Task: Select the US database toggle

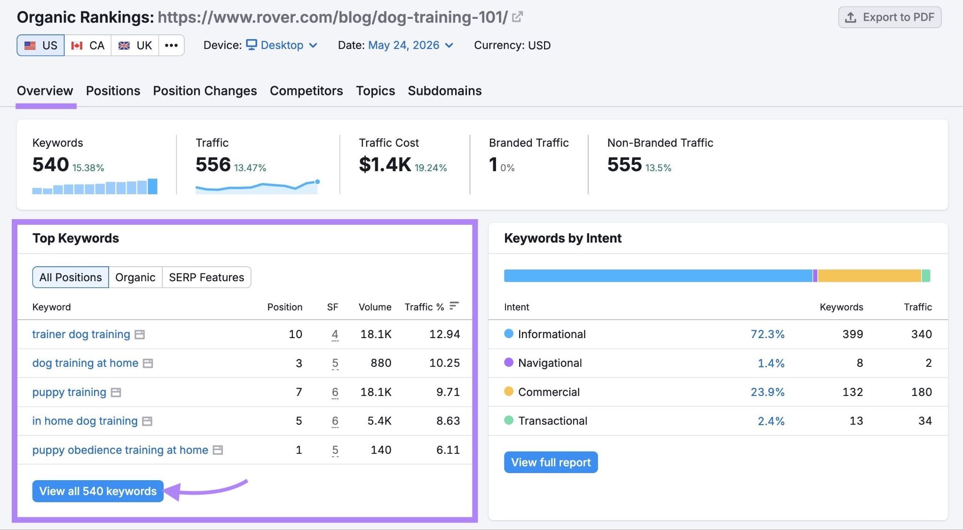Action: [x=41, y=45]
